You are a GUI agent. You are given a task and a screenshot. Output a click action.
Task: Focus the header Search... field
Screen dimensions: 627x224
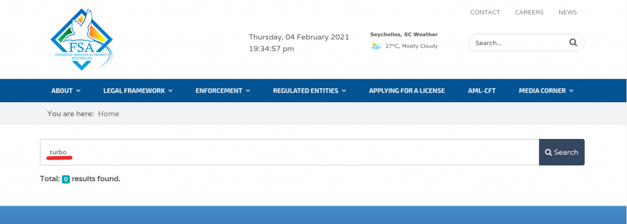520,43
